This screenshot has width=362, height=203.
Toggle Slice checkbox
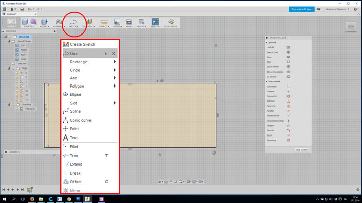click(288, 62)
